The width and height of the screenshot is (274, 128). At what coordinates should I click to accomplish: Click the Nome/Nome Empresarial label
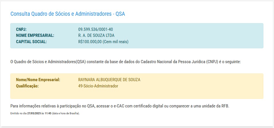[38, 80]
